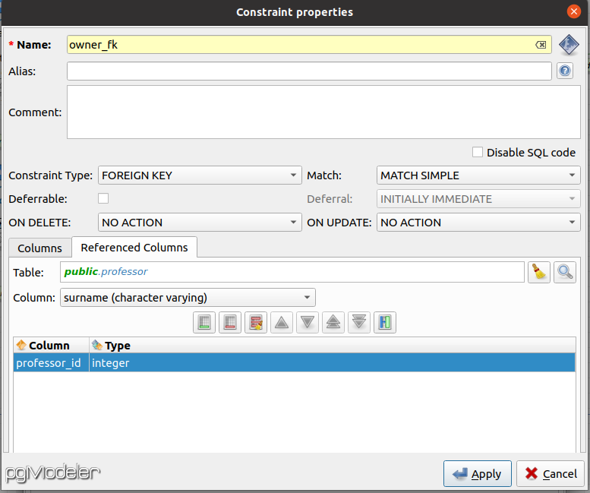
Task: Remove the selected column from list
Action: 230,323
